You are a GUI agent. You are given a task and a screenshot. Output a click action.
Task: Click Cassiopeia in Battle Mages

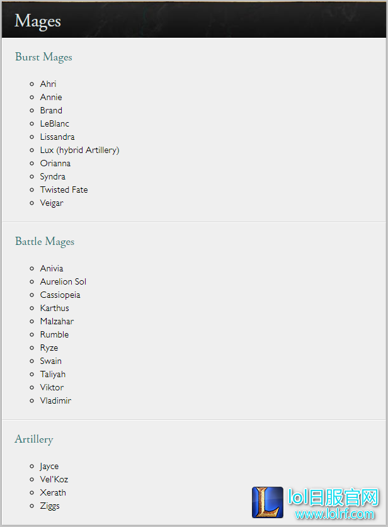tap(60, 295)
